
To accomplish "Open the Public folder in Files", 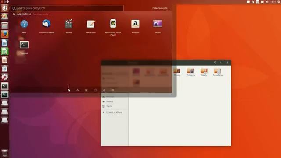I will (x=204, y=72).
